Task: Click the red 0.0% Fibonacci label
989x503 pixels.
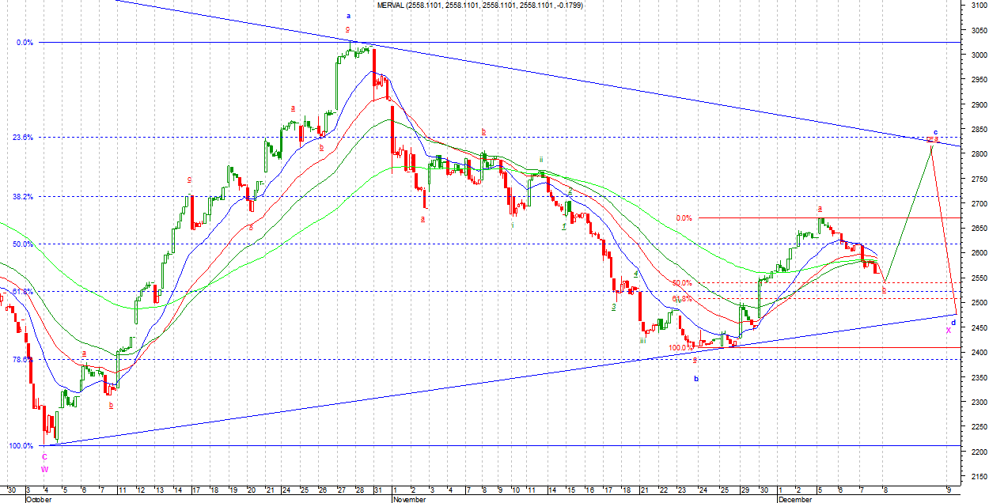Action: pos(684,218)
